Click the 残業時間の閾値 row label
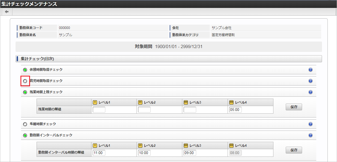The height and width of the screenshot is (162, 337). [x=50, y=109]
